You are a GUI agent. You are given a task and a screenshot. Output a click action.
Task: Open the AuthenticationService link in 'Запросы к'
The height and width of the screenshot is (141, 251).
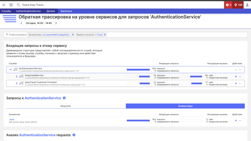click(43, 98)
